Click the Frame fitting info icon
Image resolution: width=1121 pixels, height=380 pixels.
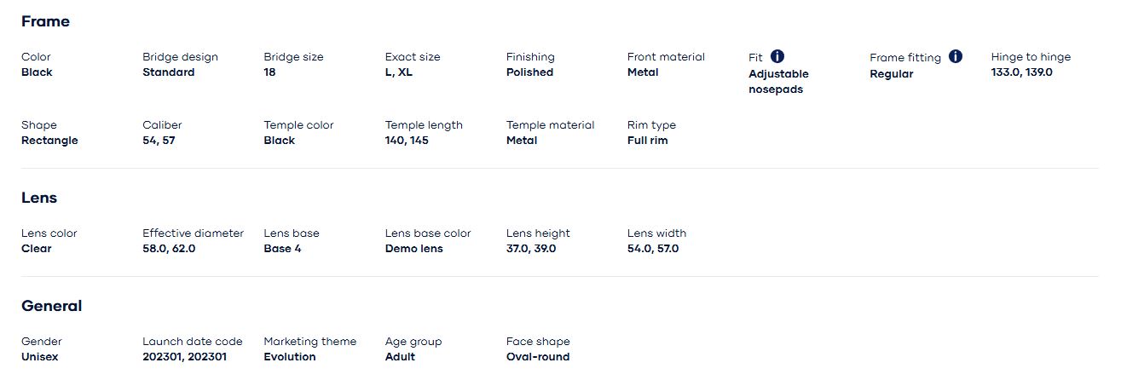tap(956, 56)
